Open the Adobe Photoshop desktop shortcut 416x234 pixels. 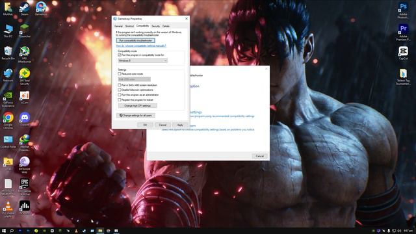tap(403, 10)
